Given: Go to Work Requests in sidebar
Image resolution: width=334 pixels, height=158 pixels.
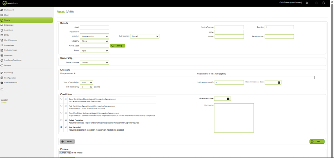Looking at the screenshot, I should [10, 40].
